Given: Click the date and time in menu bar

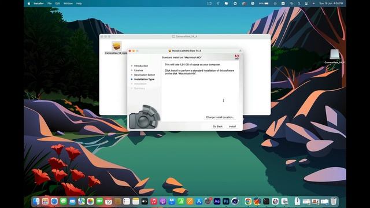Looking at the screenshot, I should pyautogui.click(x=331, y=3).
